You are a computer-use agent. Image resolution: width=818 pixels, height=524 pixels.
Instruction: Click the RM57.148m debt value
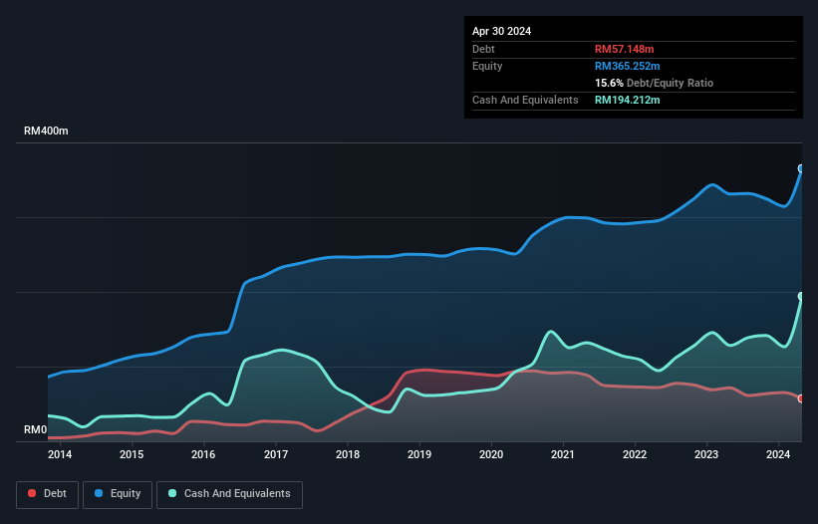625,49
